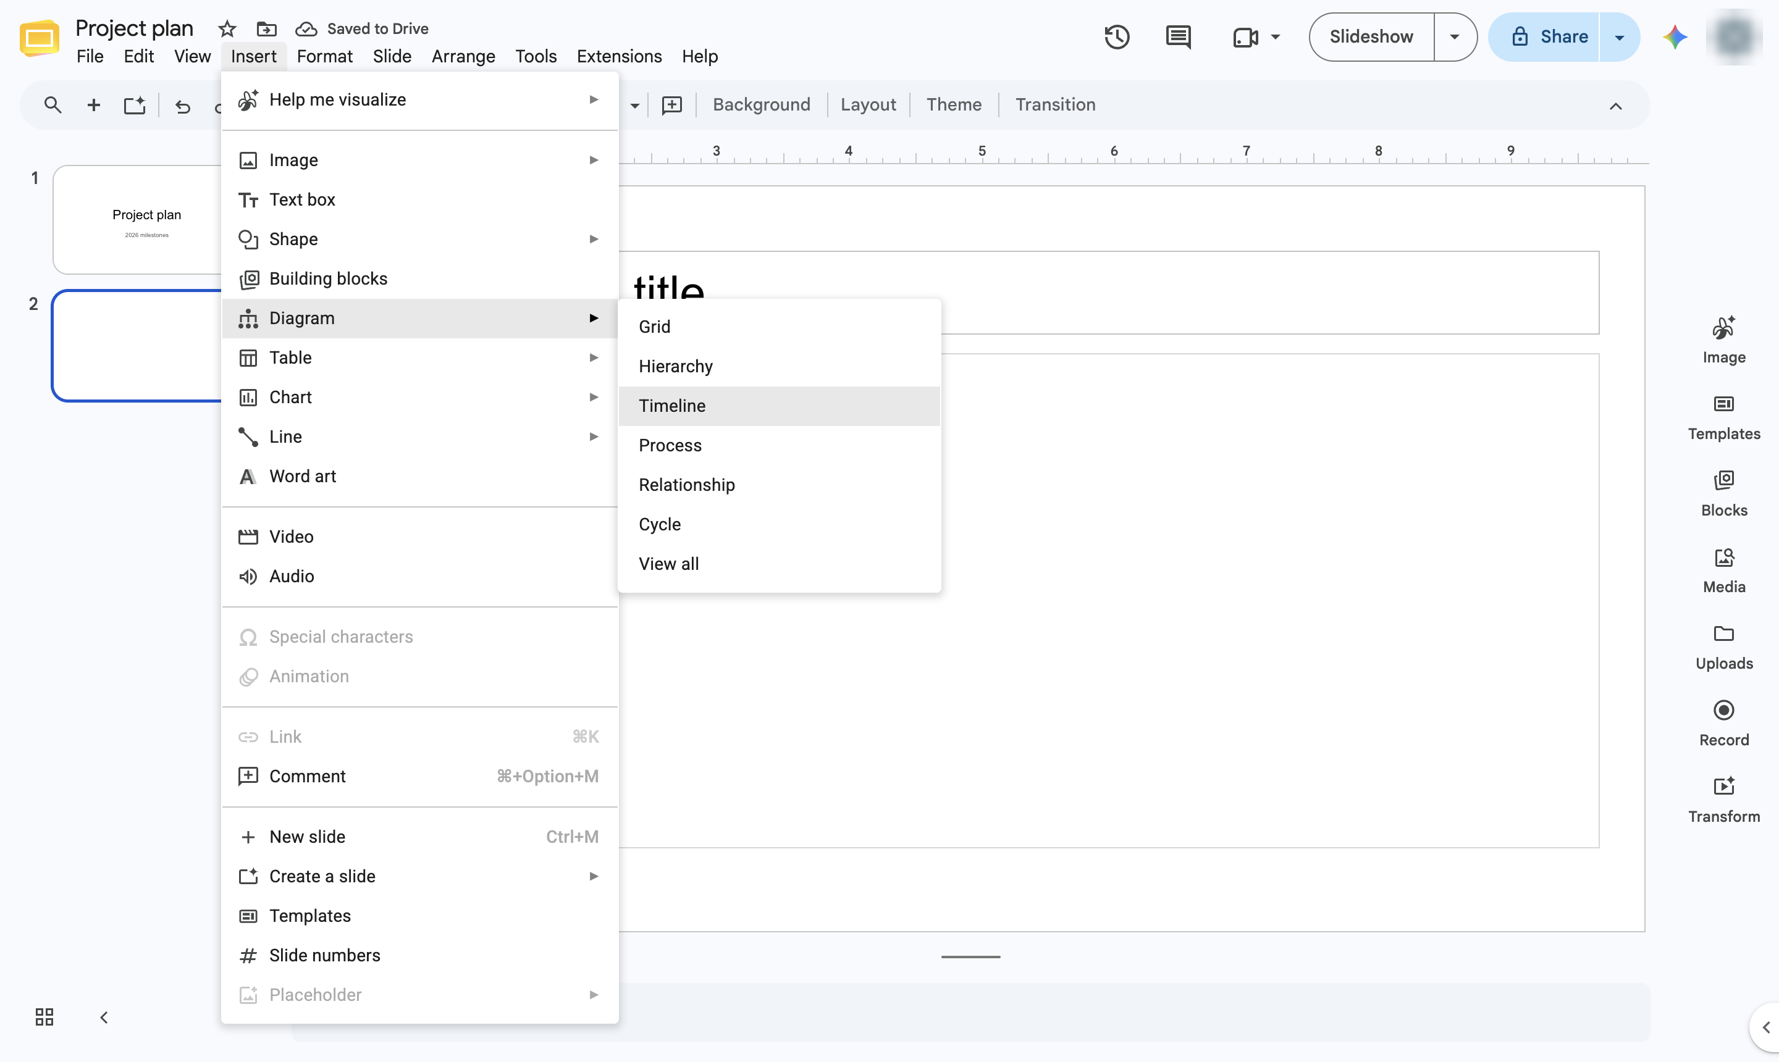Image resolution: width=1779 pixels, height=1062 pixels.
Task: Click the Meet video camera icon
Action: click(x=1245, y=36)
